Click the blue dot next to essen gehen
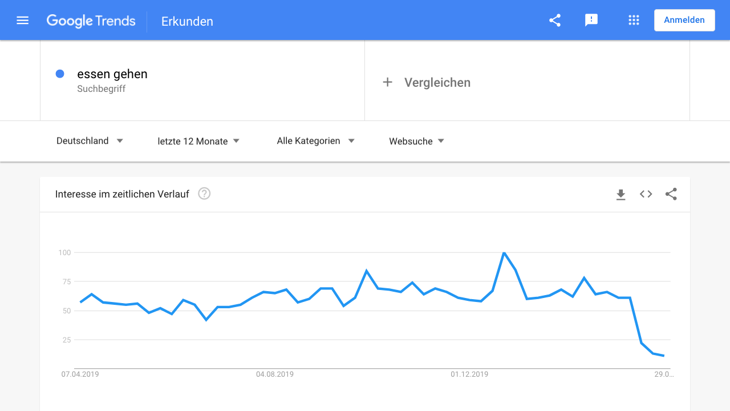Screen dimensions: 730x411 [x=60, y=74]
